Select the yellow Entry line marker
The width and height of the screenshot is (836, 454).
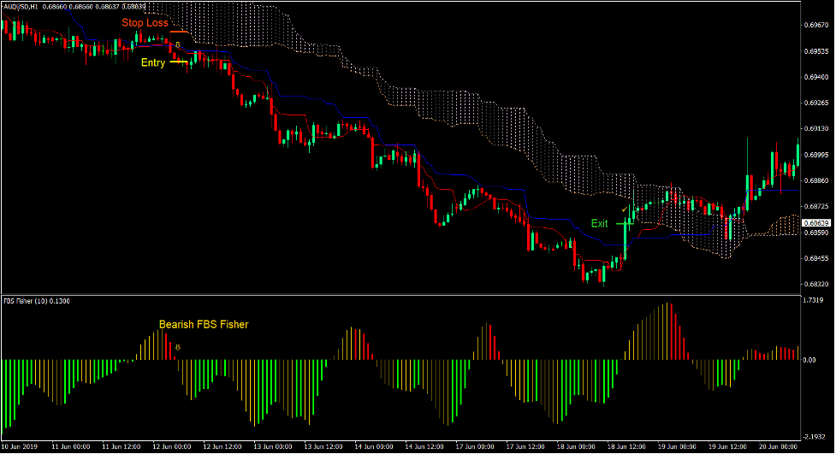click(x=179, y=62)
